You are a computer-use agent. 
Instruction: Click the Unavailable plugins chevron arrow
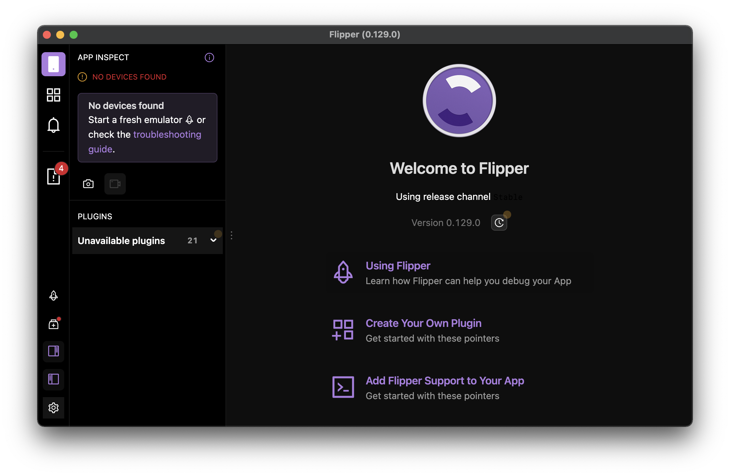213,240
